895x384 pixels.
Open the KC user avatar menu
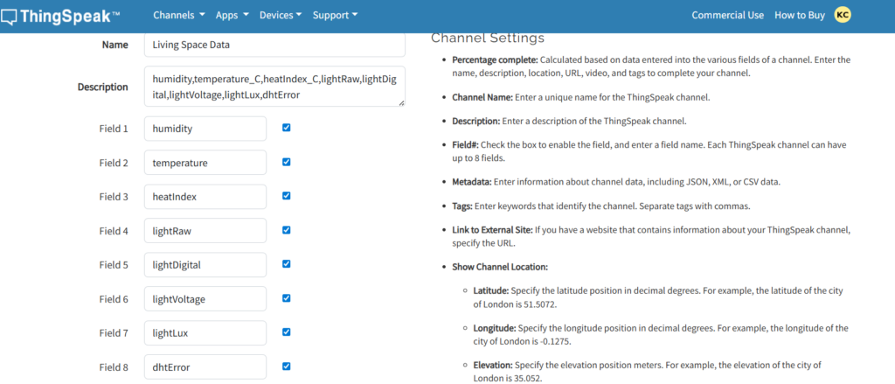pos(843,14)
